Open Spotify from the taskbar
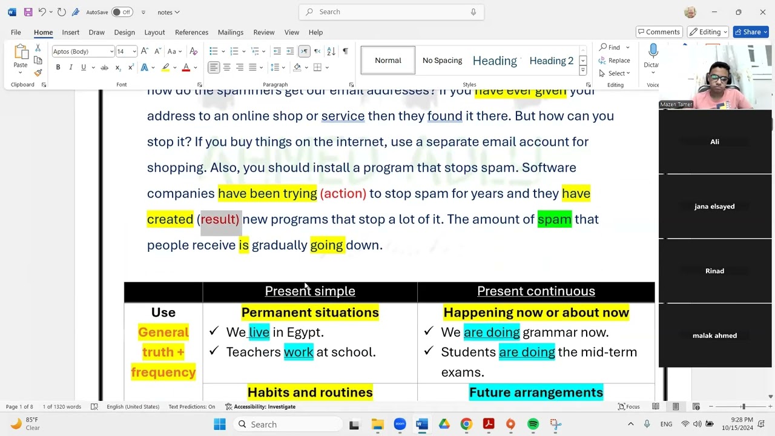 click(x=533, y=424)
